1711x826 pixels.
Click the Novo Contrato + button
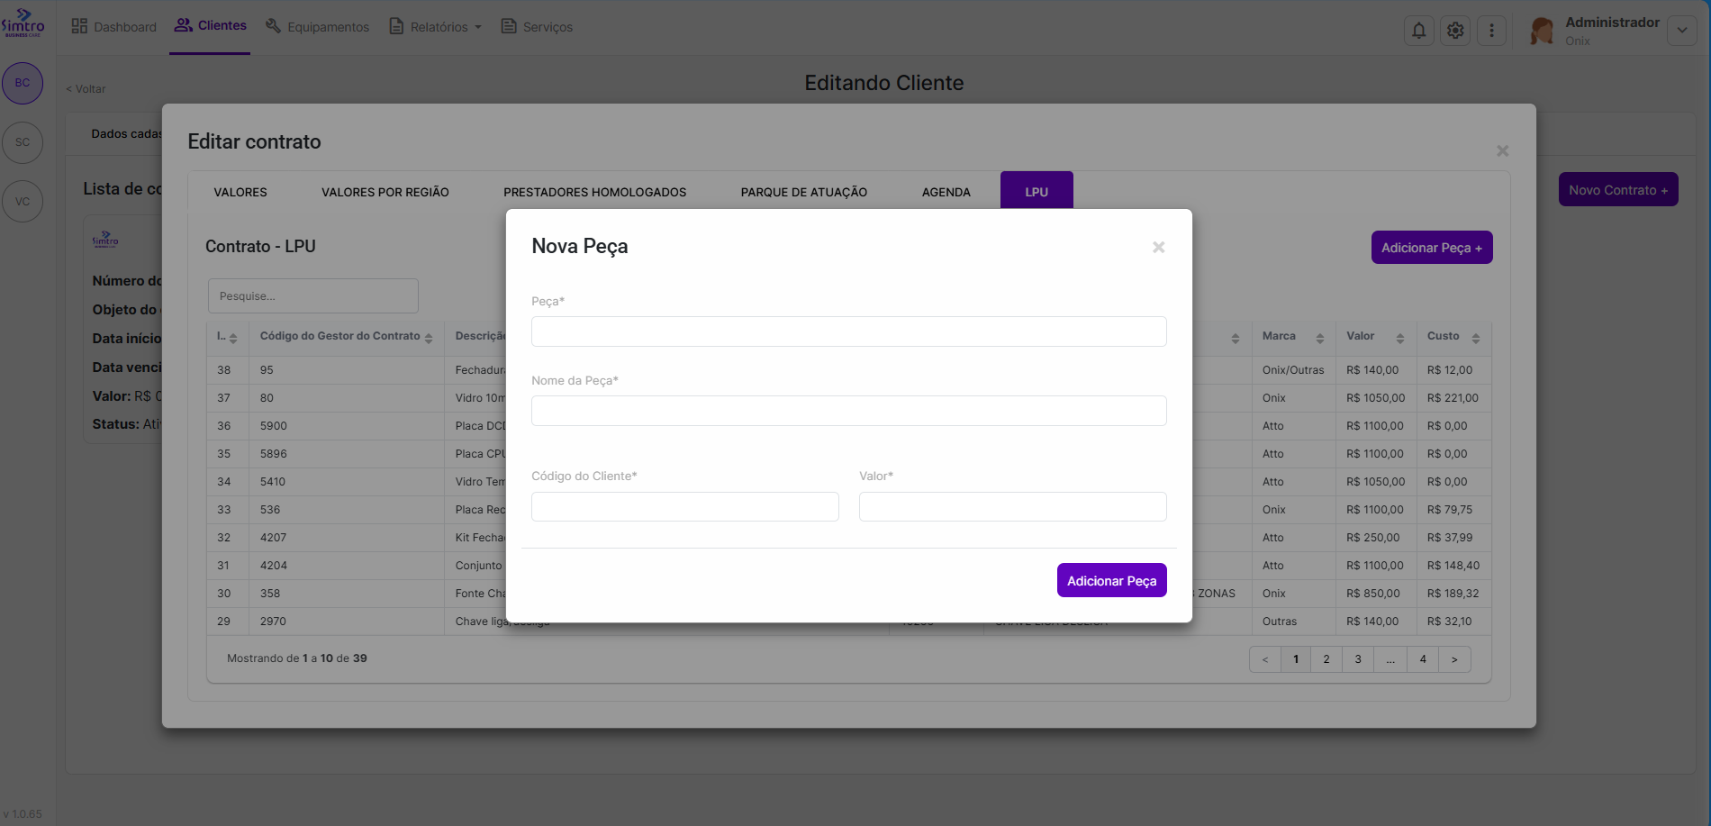pyautogui.click(x=1617, y=190)
